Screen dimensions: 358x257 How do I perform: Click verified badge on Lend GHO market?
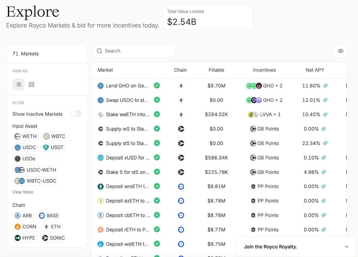pos(157,86)
